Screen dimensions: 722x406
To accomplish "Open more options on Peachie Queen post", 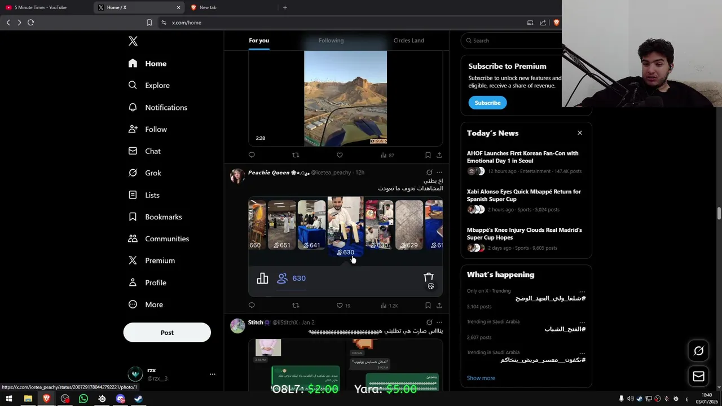I will coord(439,173).
